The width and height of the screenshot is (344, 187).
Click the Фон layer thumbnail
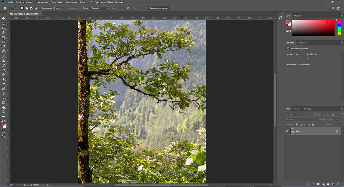click(292, 132)
